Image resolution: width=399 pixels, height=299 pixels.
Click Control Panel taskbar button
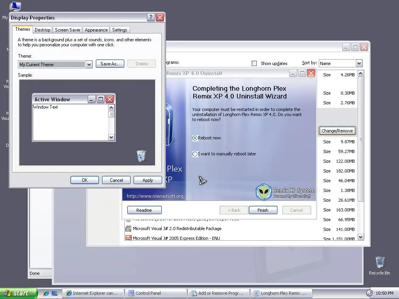(x=156, y=293)
